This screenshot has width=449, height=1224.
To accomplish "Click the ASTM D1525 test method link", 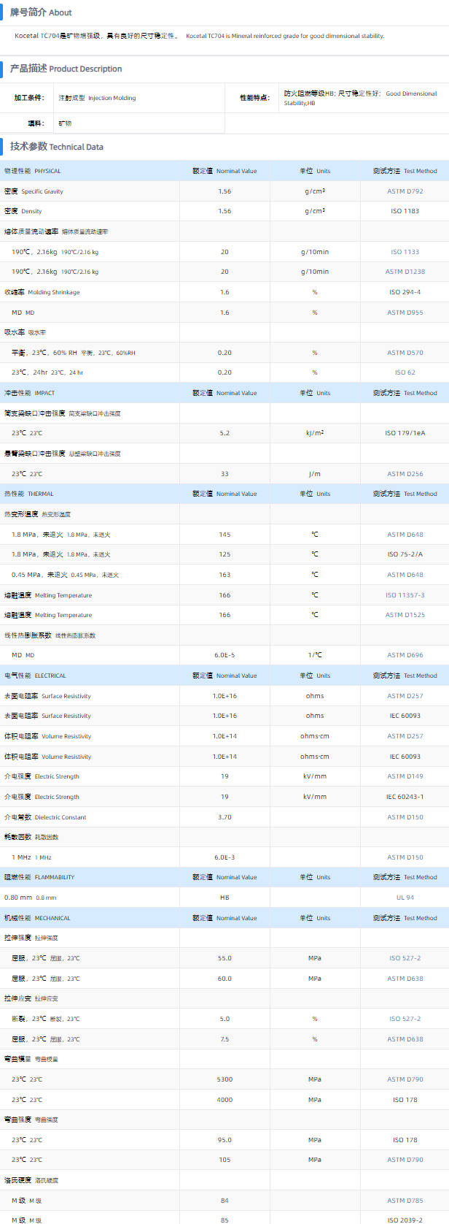I will [x=405, y=615].
